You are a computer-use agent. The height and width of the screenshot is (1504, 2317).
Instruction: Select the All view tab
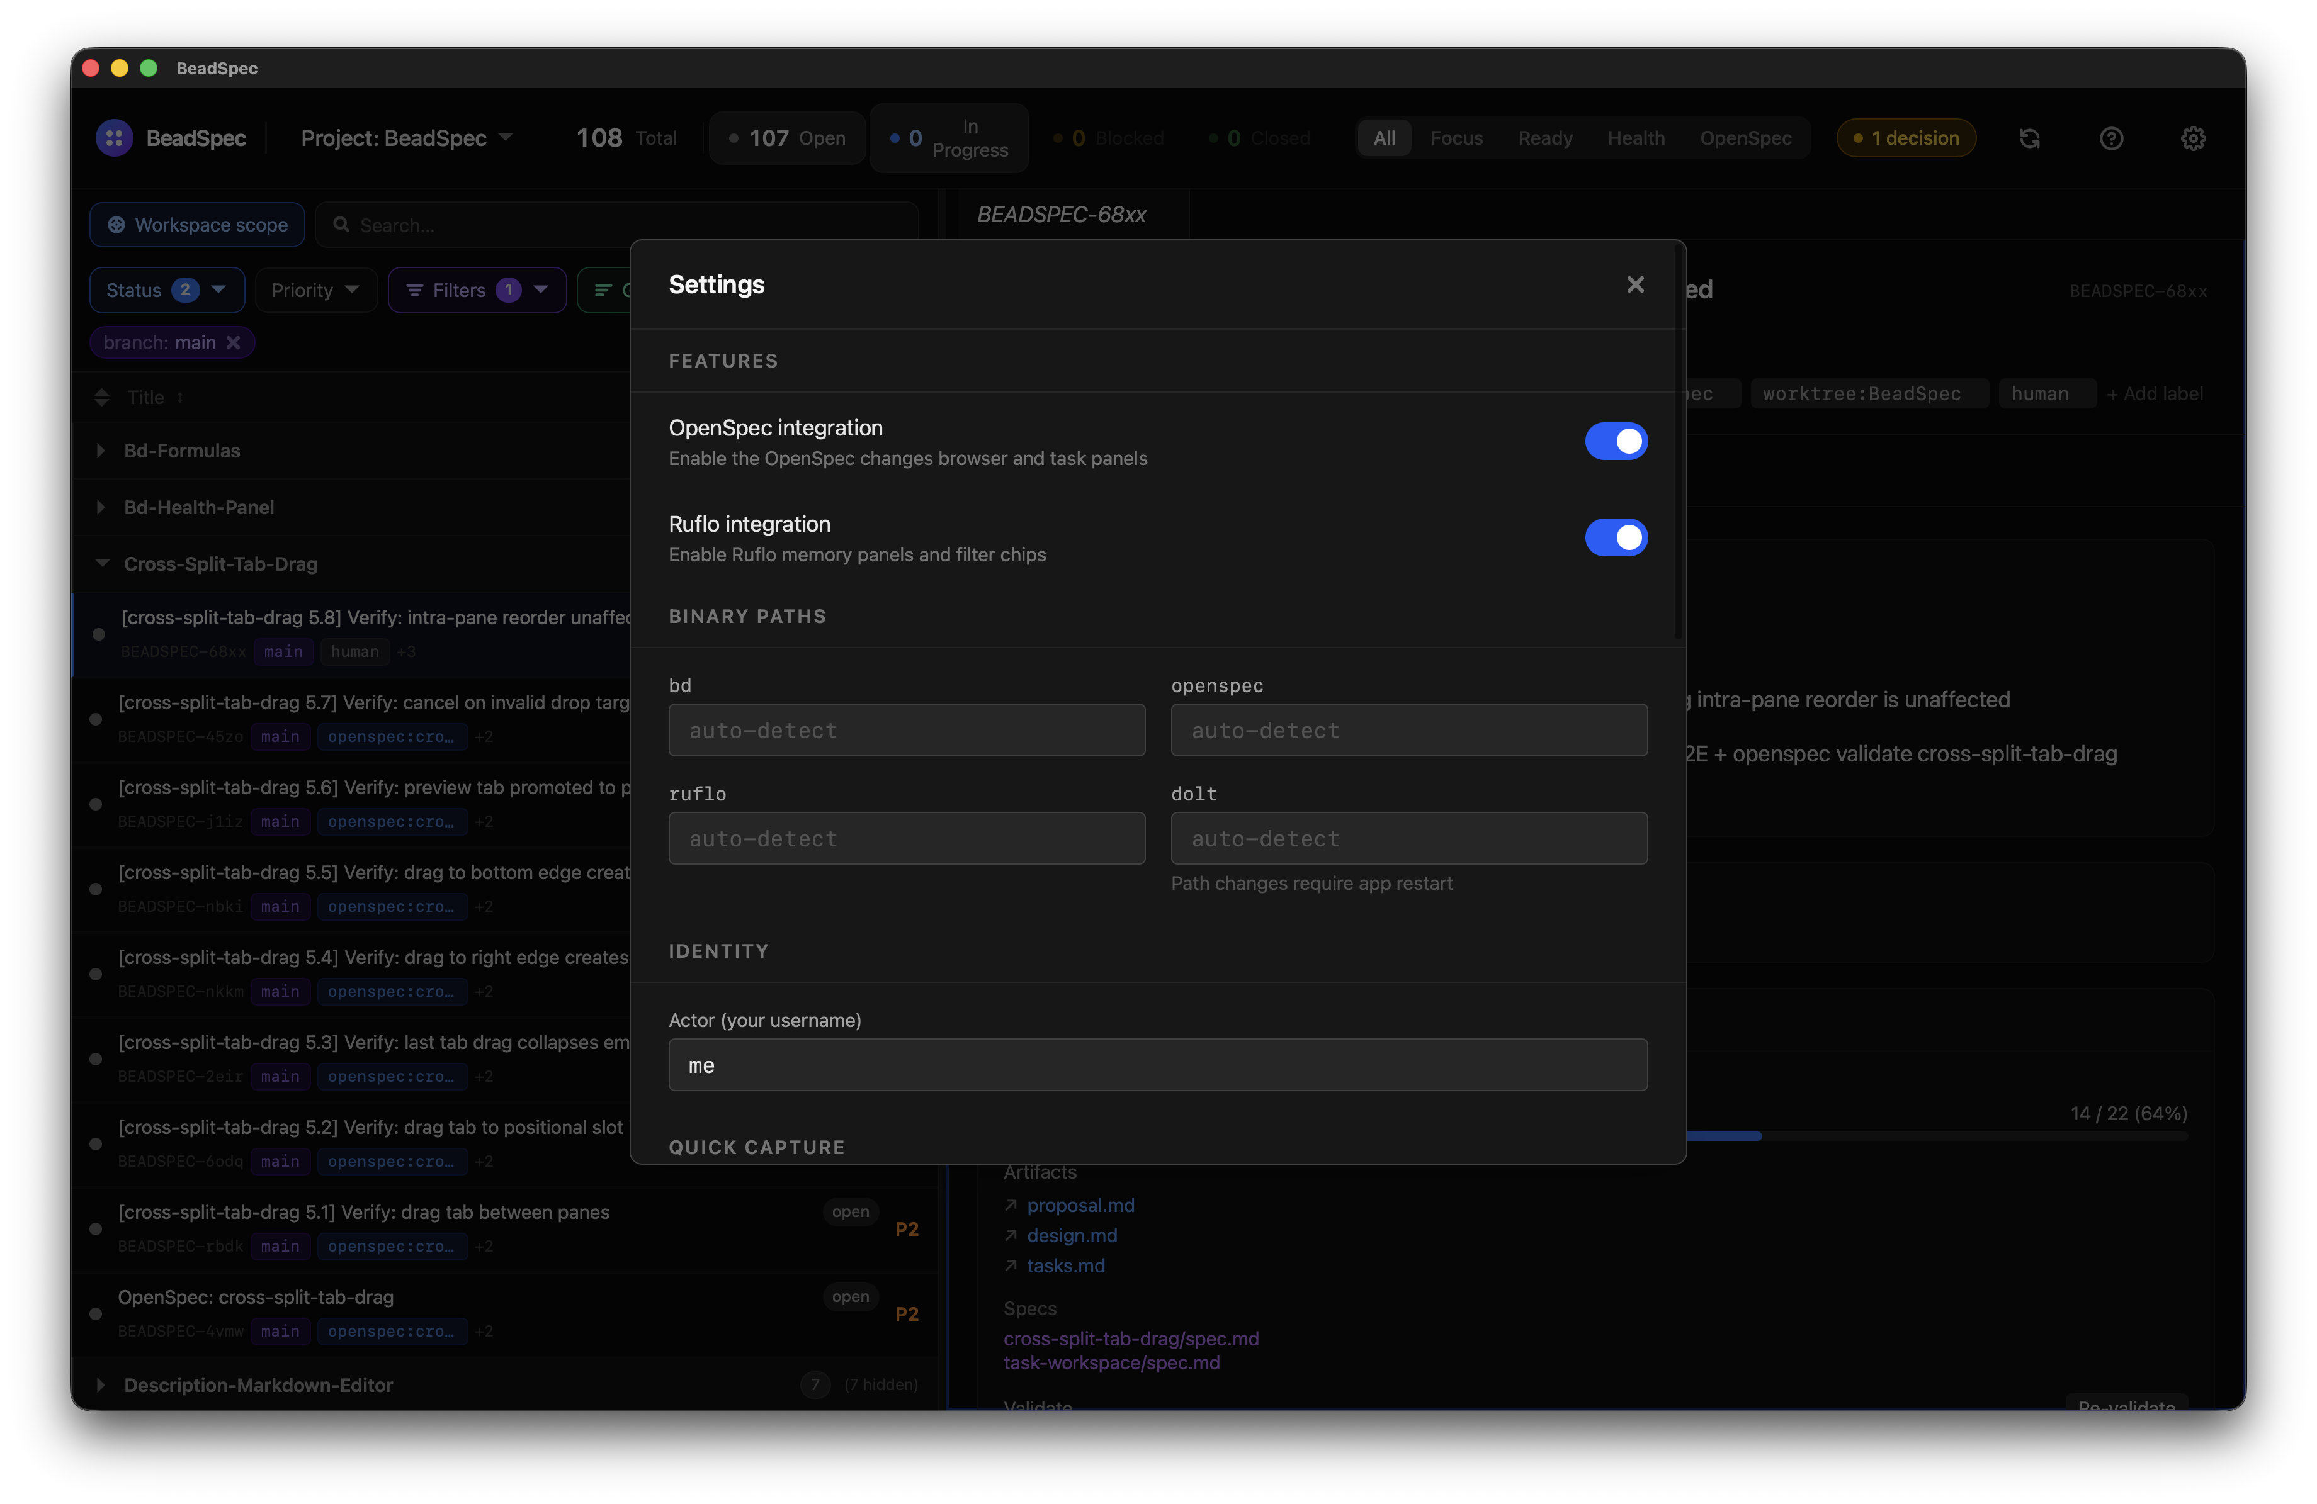[x=1383, y=138]
